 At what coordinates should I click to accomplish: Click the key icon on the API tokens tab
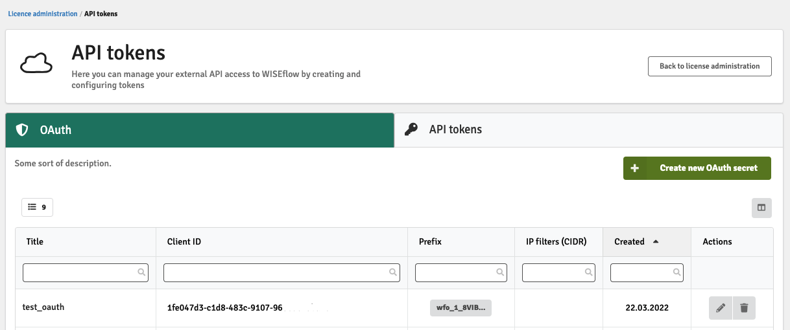point(411,129)
